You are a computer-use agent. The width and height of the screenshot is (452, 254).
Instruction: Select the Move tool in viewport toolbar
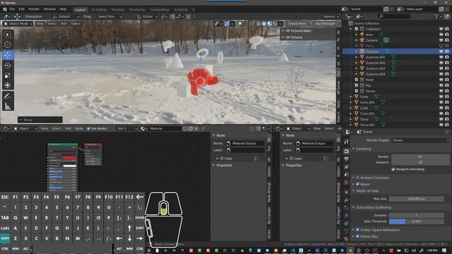tap(8, 55)
